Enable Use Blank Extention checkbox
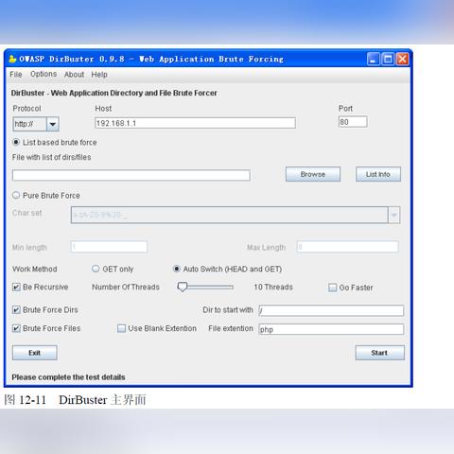The height and width of the screenshot is (454, 454). coord(121,328)
